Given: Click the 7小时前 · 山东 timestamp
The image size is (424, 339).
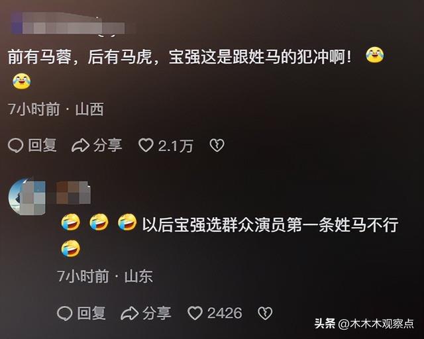Looking at the screenshot, I should (105, 276).
